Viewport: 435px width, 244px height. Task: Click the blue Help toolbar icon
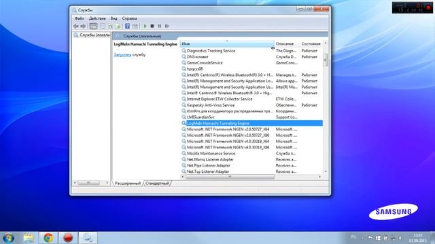[127, 26]
